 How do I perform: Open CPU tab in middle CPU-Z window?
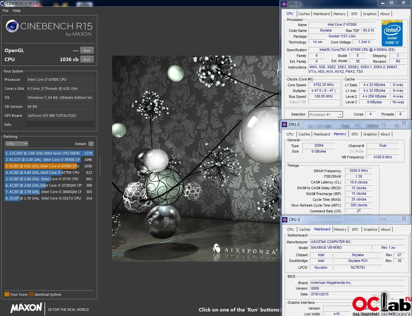click(x=290, y=134)
